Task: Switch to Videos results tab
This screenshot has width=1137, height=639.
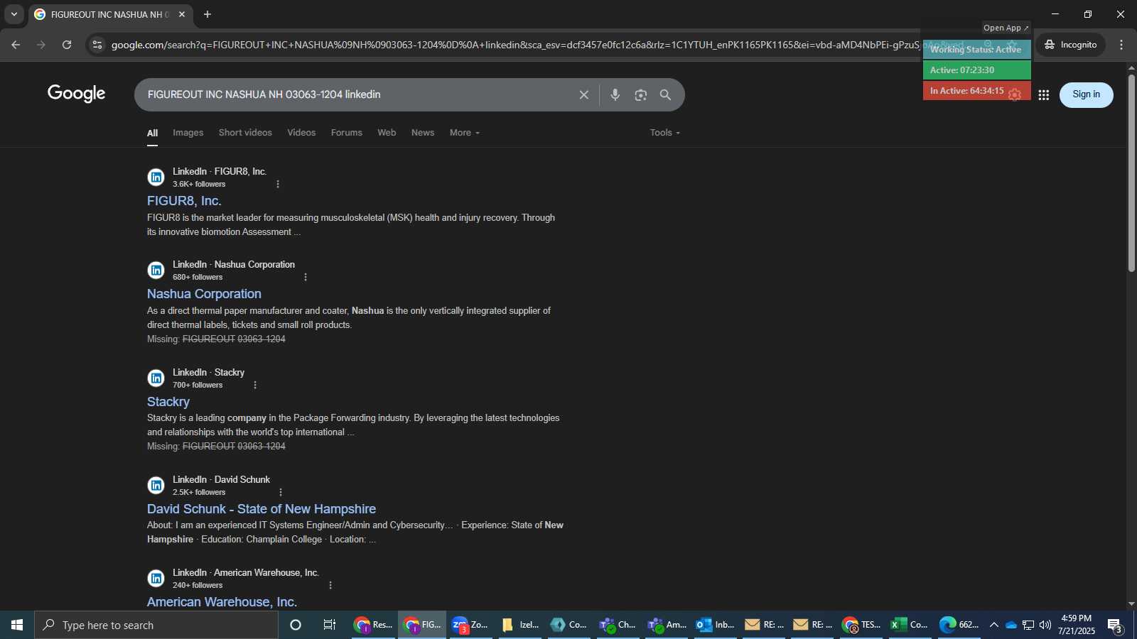Action: pos(301,133)
